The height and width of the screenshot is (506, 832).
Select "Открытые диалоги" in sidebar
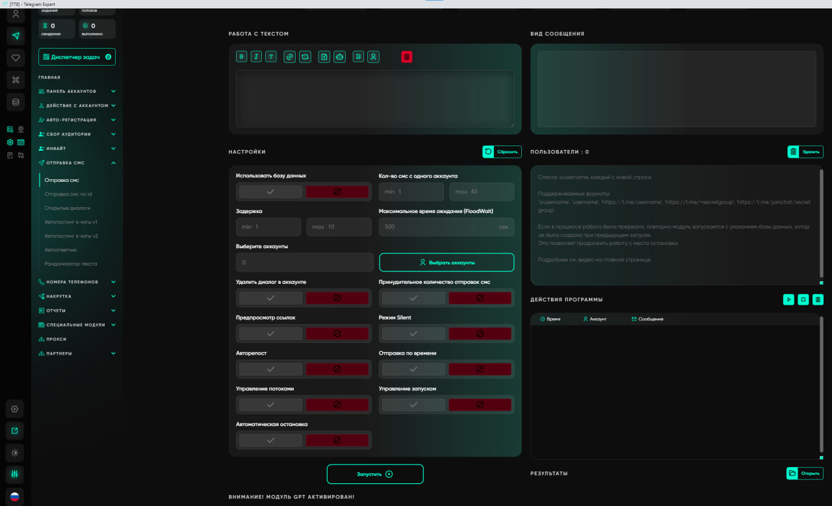point(67,208)
